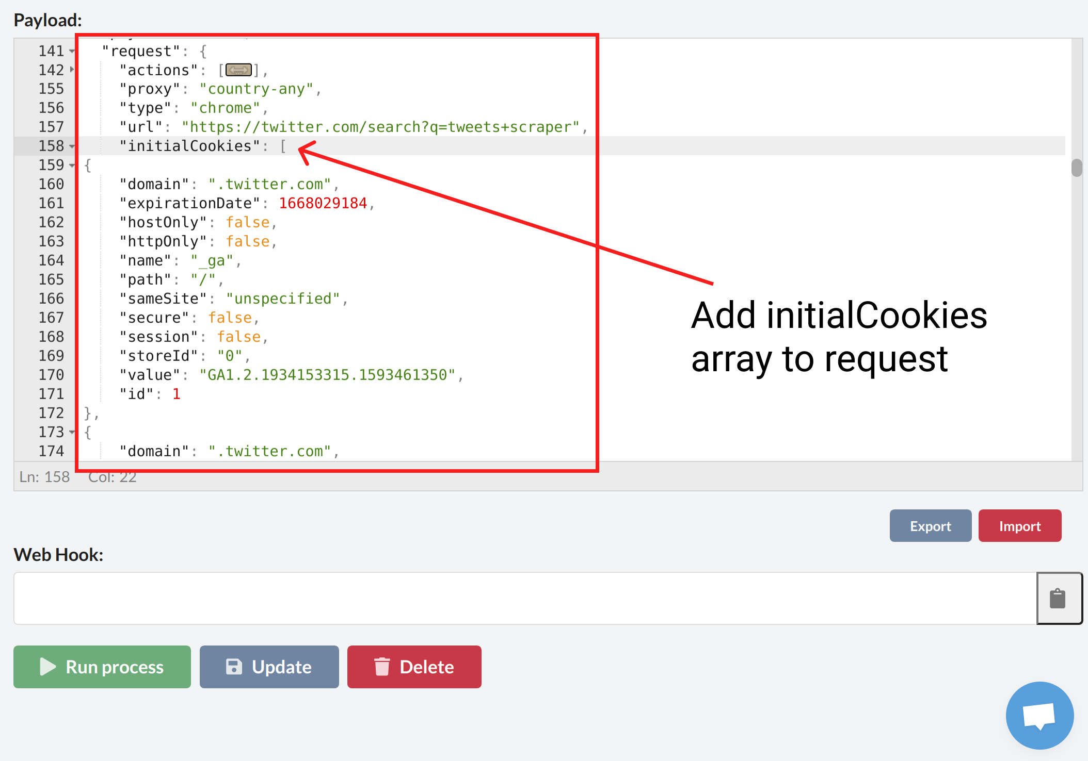Click the twitter search url value
The width and height of the screenshot is (1088, 761).
381,127
